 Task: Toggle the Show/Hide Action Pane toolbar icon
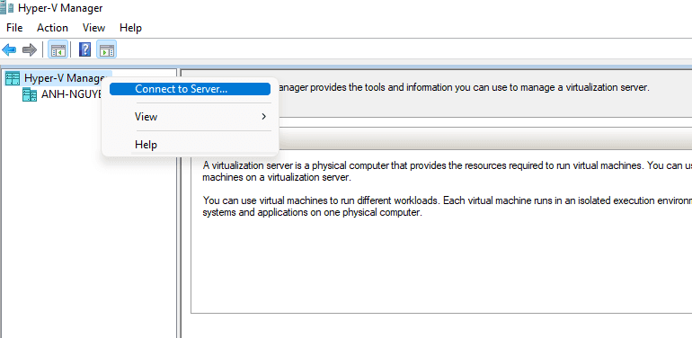coord(106,49)
